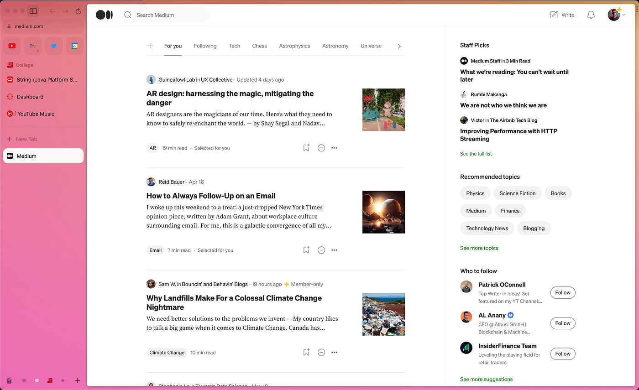Switch to the Following tab
This screenshot has height=390, width=639.
[x=205, y=46]
